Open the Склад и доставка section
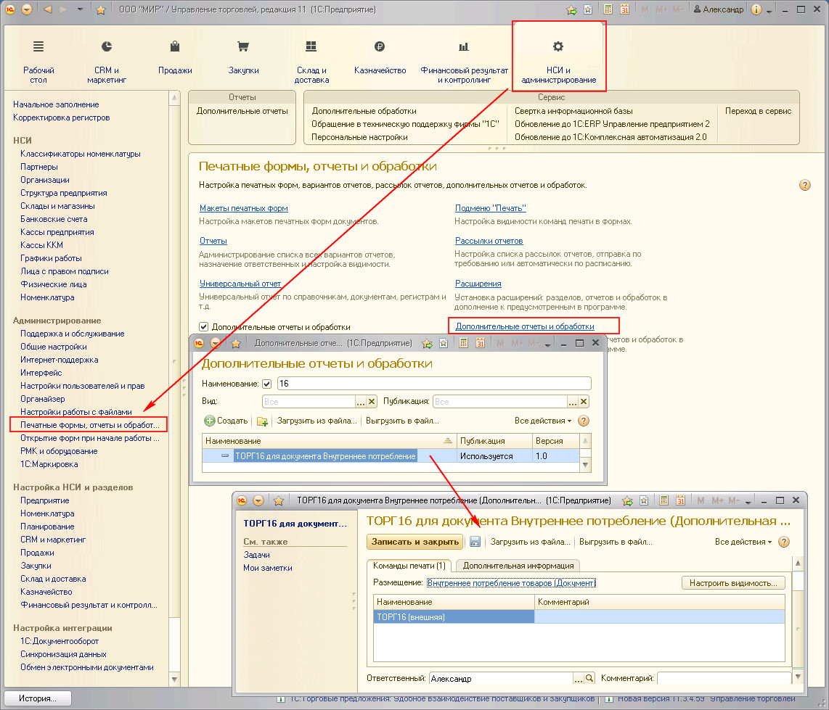 click(311, 62)
